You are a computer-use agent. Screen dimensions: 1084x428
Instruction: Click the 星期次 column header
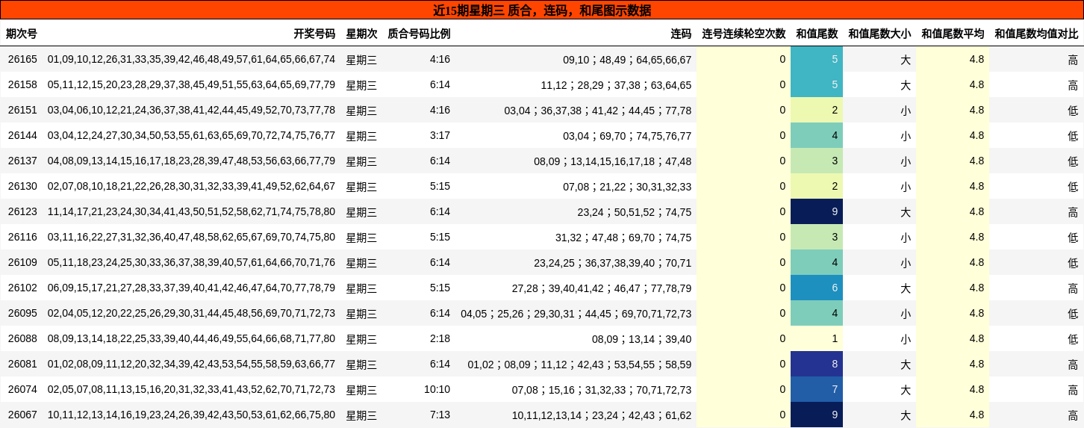click(361, 34)
